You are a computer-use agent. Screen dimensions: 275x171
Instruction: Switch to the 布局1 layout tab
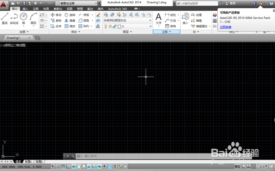[x=28, y=162]
